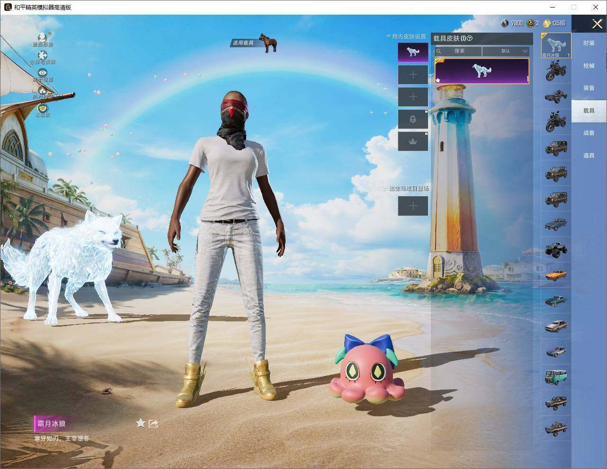
Task: Open the 收藏家 collector badge icon
Action: tap(43, 108)
